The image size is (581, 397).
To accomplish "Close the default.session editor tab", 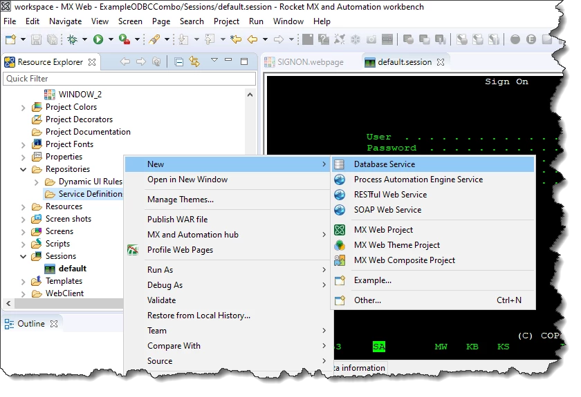I will [441, 62].
